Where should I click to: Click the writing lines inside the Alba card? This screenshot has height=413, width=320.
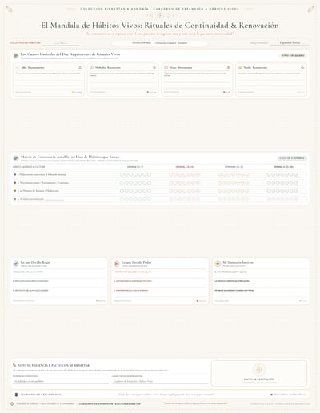pyautogui.click(x=49, y=82)
